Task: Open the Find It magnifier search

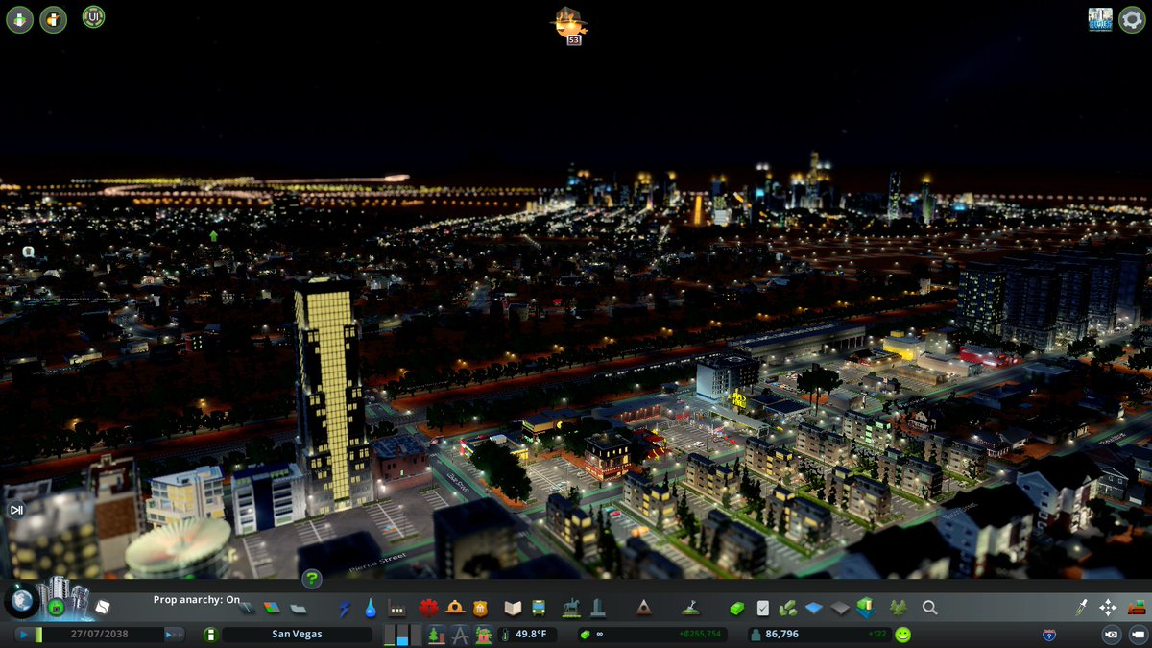Action: click(x=929, y=608)
